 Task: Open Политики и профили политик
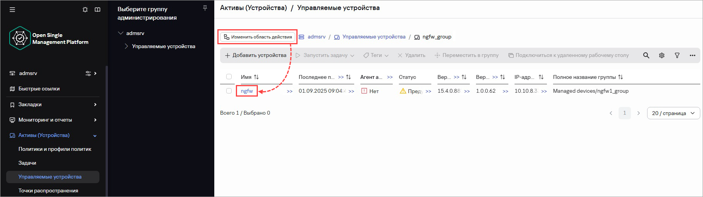55,149
